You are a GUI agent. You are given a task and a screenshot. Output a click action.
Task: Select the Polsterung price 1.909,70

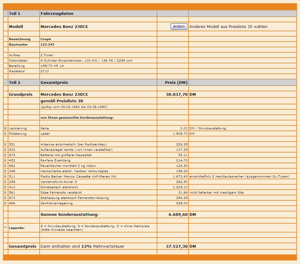point(180,133)
